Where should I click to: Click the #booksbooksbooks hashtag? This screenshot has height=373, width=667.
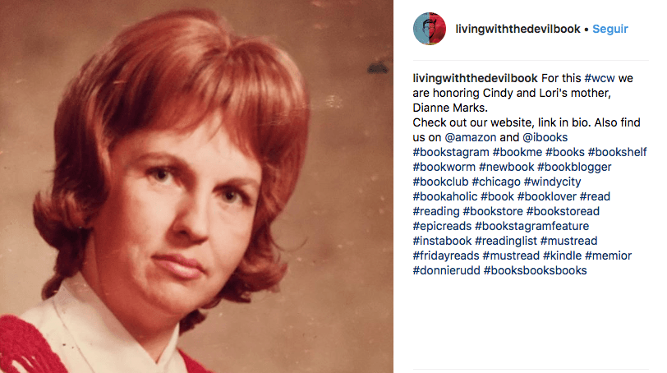pos(535,270)
